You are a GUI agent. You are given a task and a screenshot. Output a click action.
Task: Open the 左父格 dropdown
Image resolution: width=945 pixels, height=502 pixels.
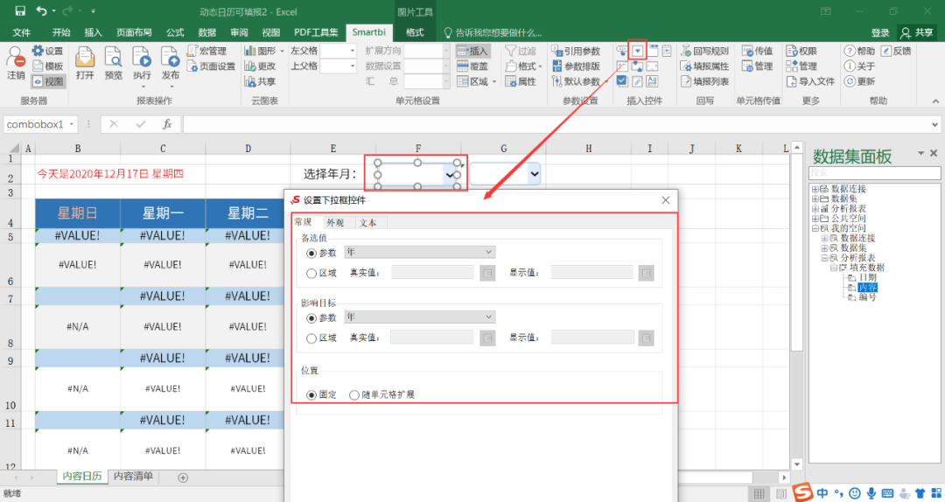pyautogui.click(x=352, y=51)
